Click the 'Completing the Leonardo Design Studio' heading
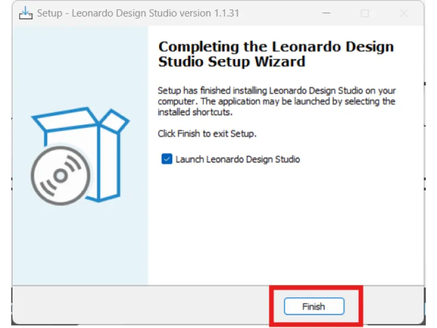The height and width of the screenshot is (328, 437). pos(276,46)
